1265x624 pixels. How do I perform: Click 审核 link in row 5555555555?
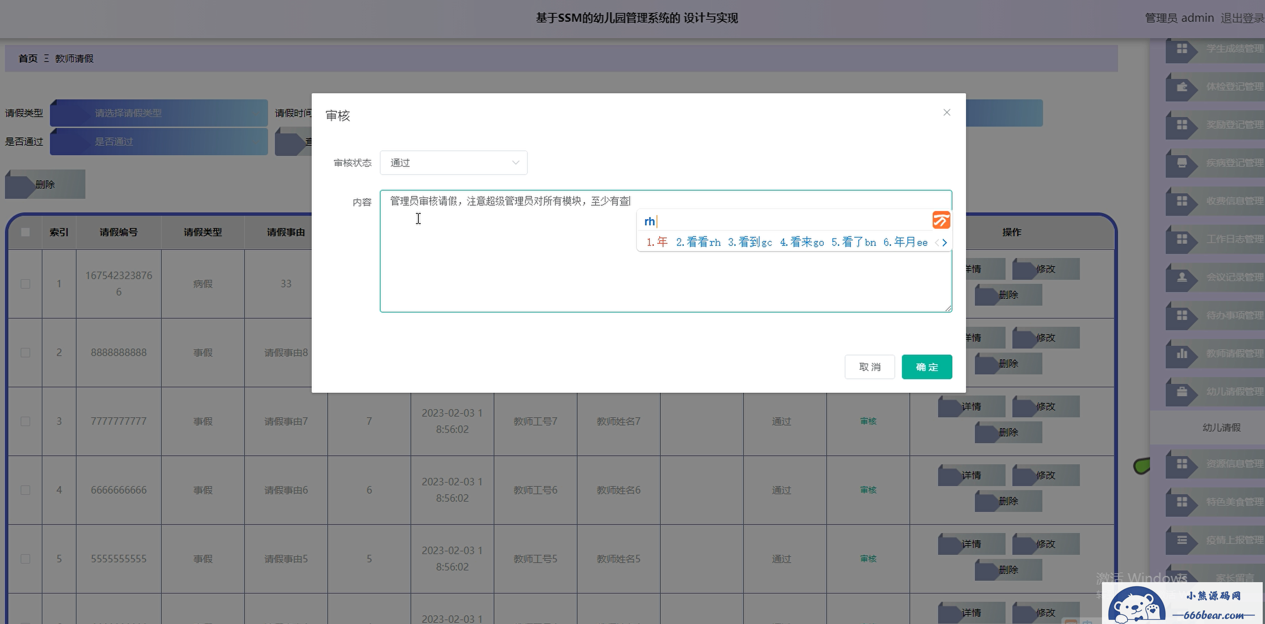point(868,559)
